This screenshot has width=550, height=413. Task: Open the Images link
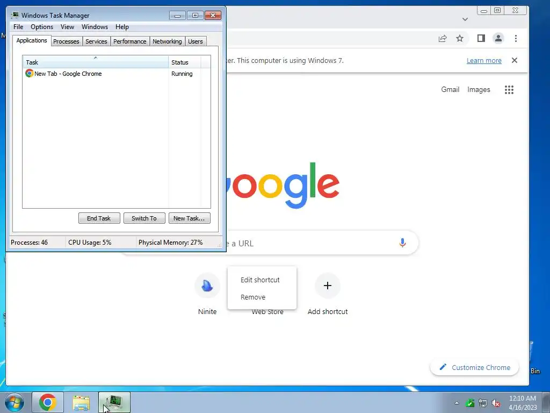(479, 90)
